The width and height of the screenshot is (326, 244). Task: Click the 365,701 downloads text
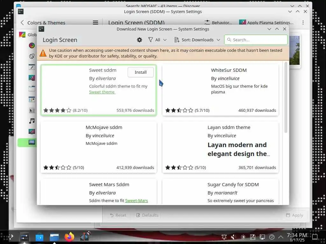257,167
